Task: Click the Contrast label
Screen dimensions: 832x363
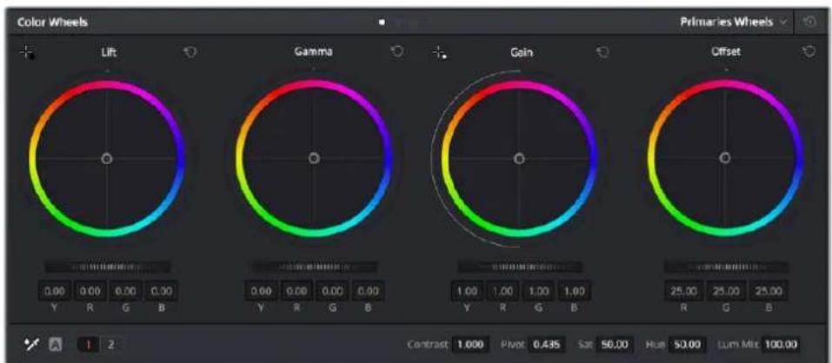Action: coord(429,345)
